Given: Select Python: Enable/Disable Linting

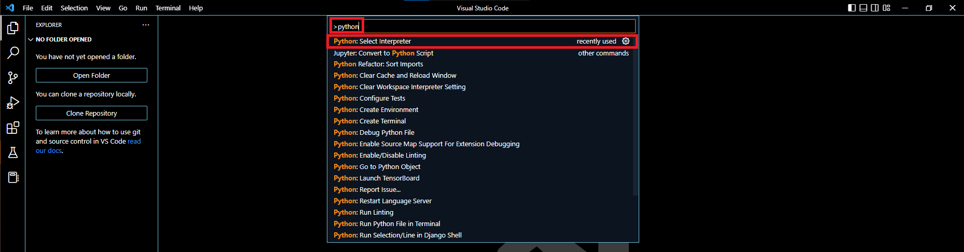Looking at the screenshot, I should (480, 156).
